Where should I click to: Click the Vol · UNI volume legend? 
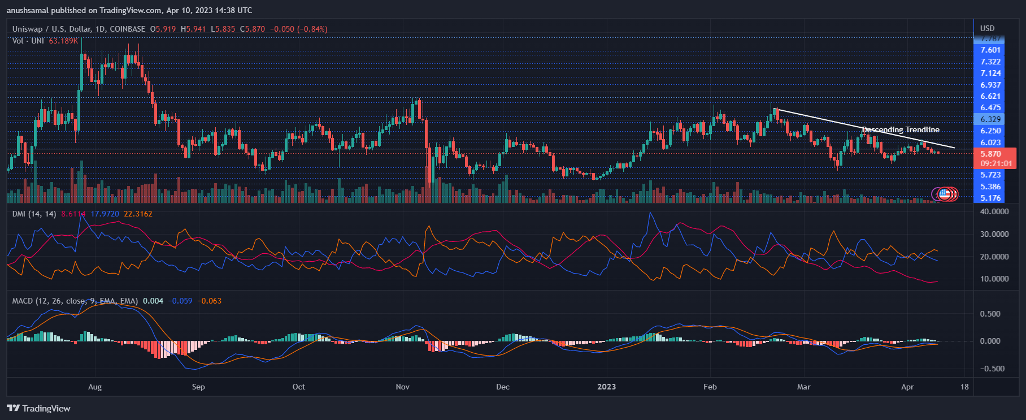(28, 41)
